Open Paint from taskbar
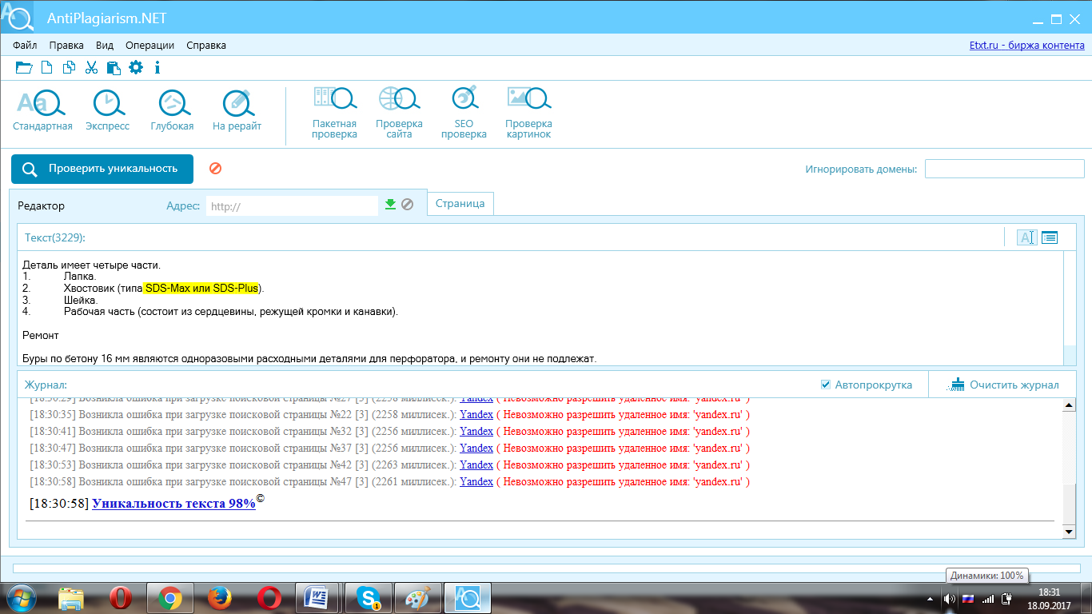This screenshot has width=1092, height=614. [x=416, y=598]
